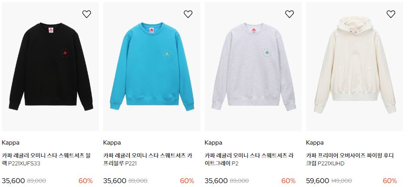
Task: Click the Kappa brand above the black sweatshirt
Action: [10, 142]
